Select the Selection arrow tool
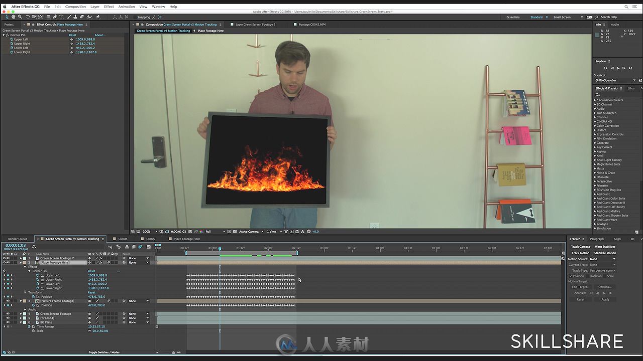This screenshot has height=361, width=643. tap(7, 17)
